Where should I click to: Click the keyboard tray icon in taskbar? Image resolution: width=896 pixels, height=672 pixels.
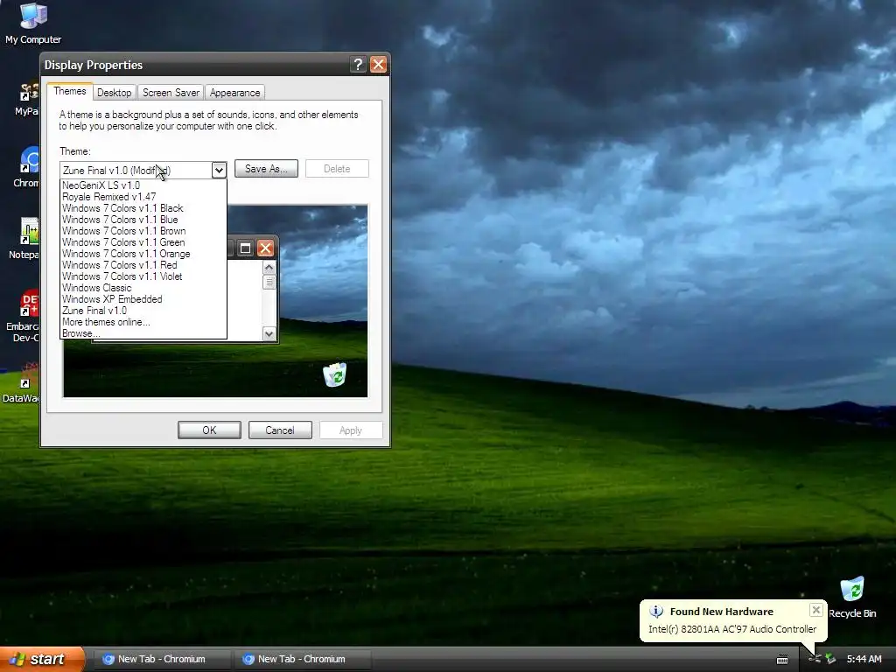point(782,660)
